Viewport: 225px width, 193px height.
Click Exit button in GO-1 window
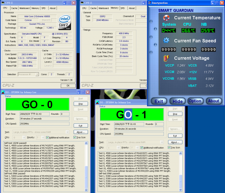click(175, 136)
